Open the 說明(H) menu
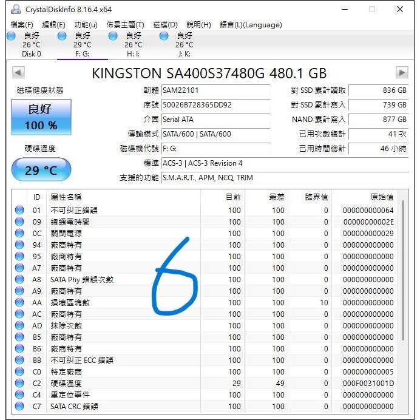 click(x=198, y=25)
